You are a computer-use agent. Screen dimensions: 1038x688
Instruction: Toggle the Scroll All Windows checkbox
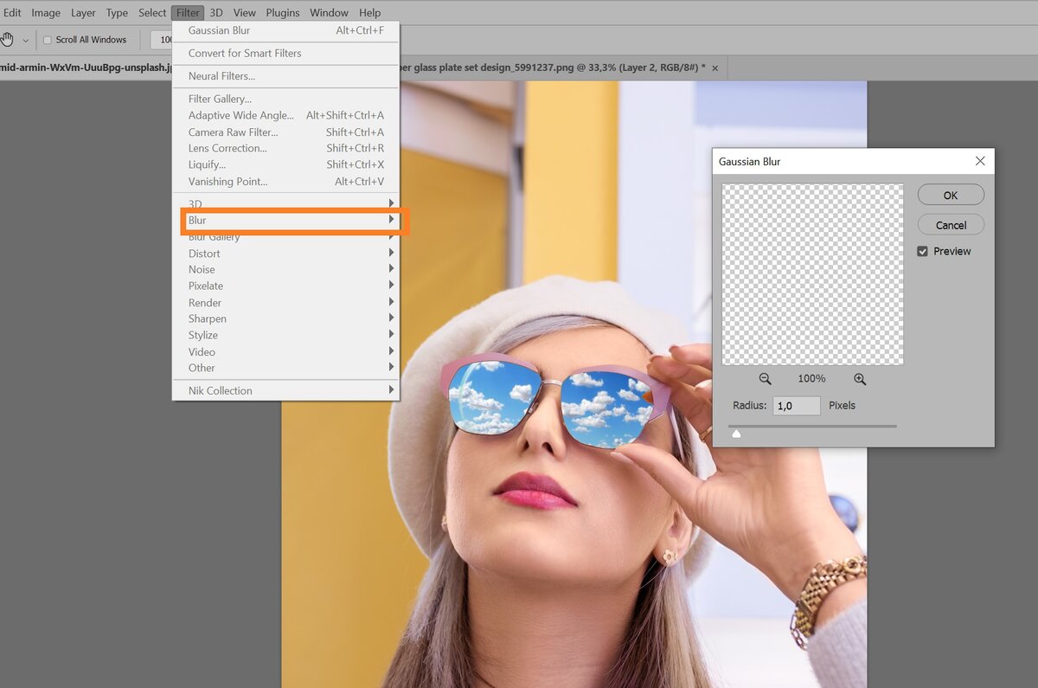(48, 40)
